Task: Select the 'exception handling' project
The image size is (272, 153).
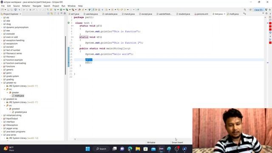Action: [x=15, y=40]
